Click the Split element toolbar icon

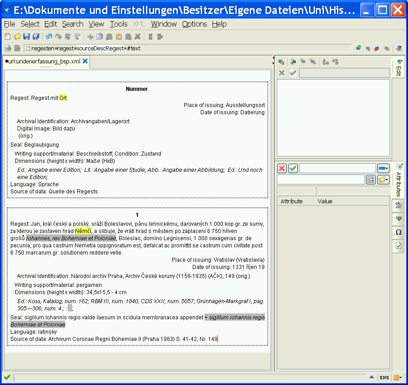(151, 37)
